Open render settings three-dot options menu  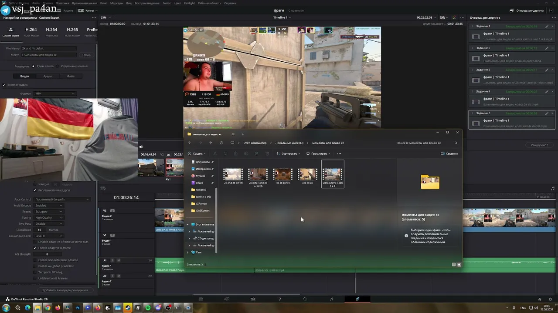(x=94, y=18)
